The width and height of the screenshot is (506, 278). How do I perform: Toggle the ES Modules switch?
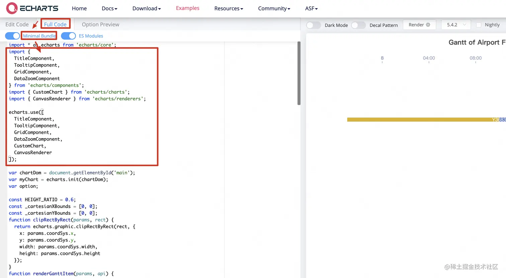tap(68, 36)
